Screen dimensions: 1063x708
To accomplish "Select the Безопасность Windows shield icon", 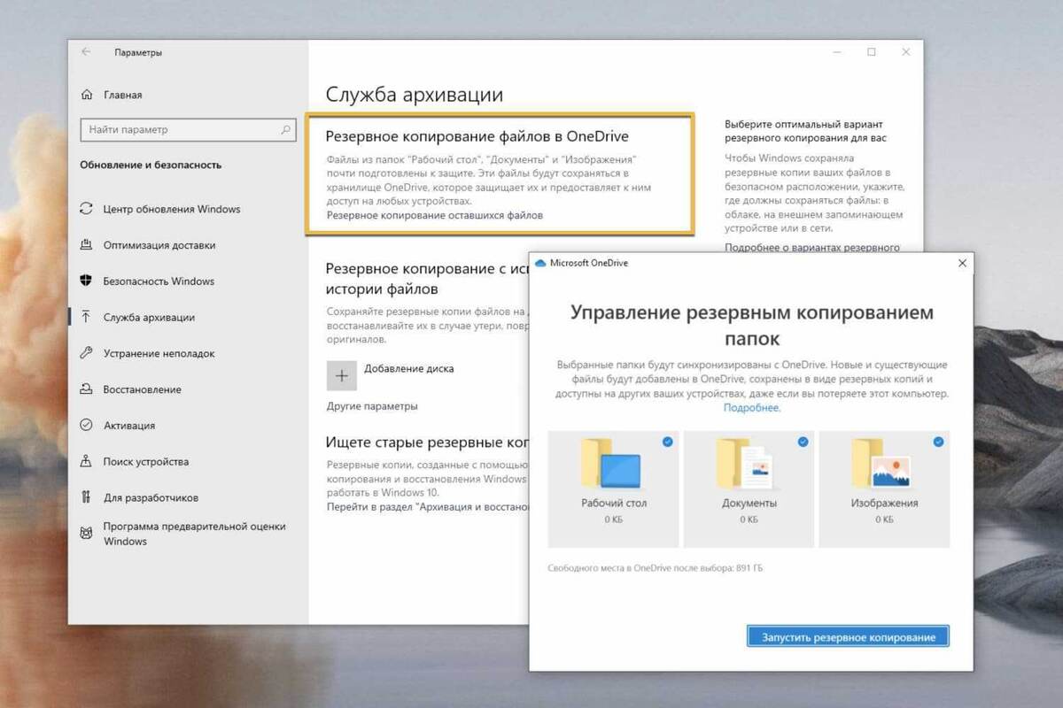I will coord(86,281).
